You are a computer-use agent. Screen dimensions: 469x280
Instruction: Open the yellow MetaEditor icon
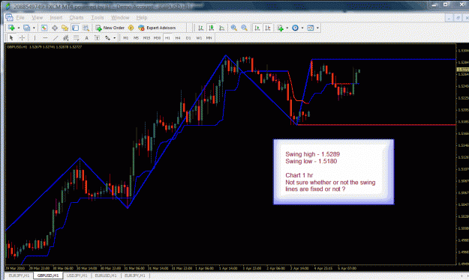[131, 28]
